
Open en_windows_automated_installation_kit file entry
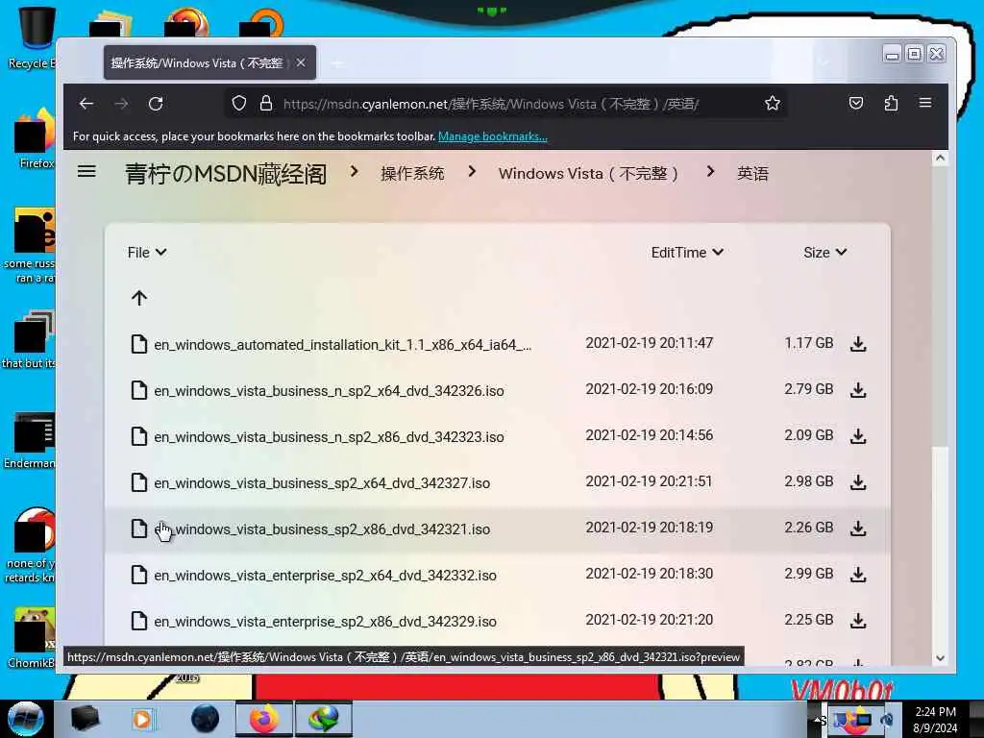(x=343, y=345)
